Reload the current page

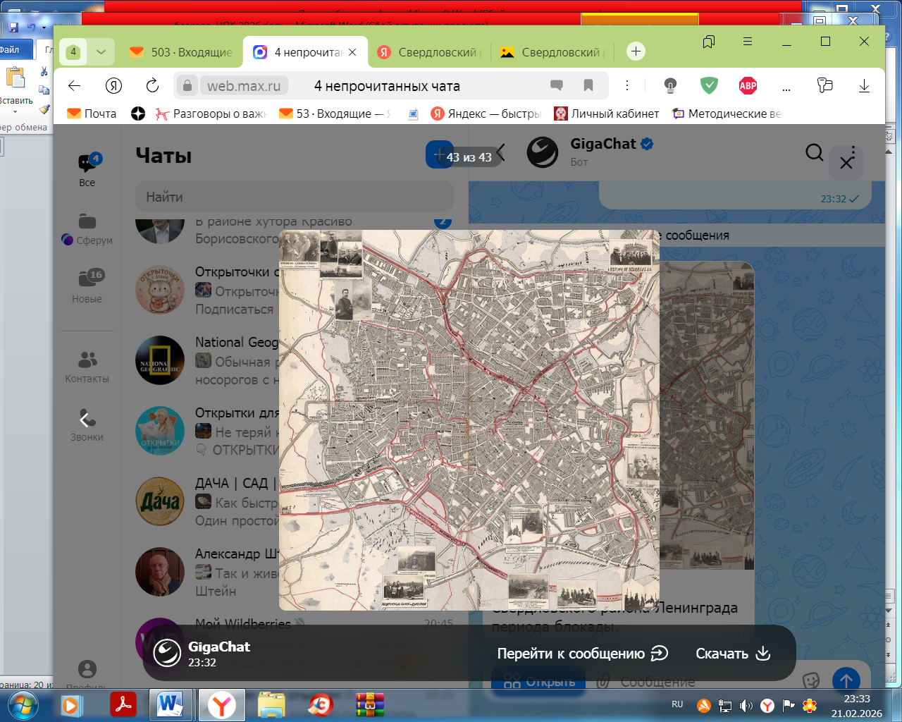[152, 86]
